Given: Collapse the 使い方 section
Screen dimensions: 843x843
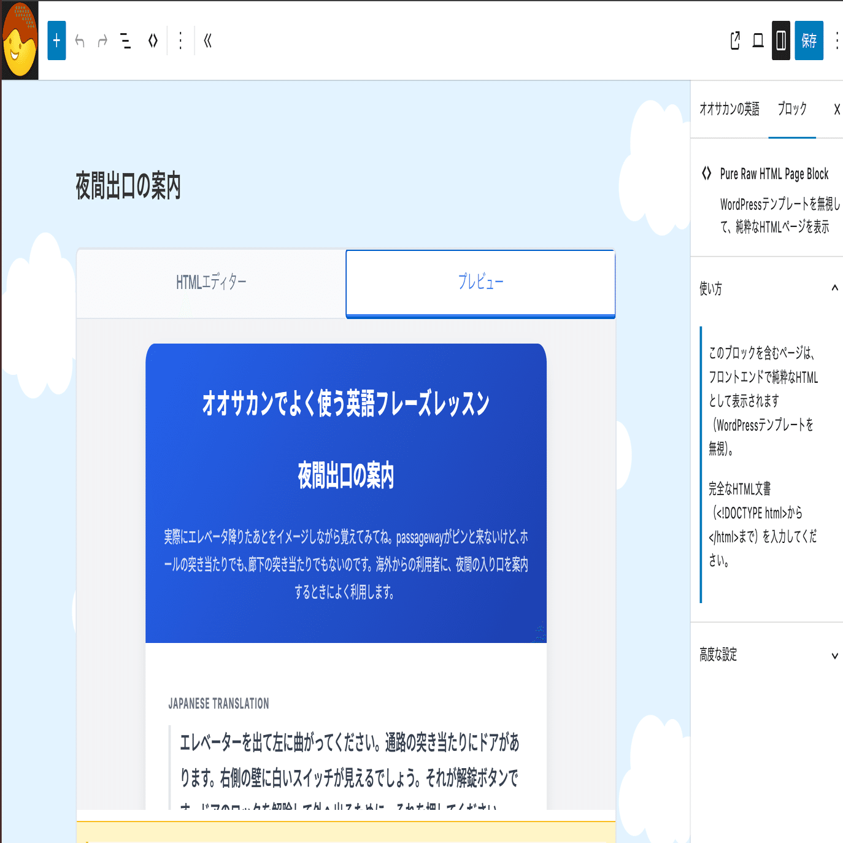Looking at the screenshot, I should tap(834, 287).
